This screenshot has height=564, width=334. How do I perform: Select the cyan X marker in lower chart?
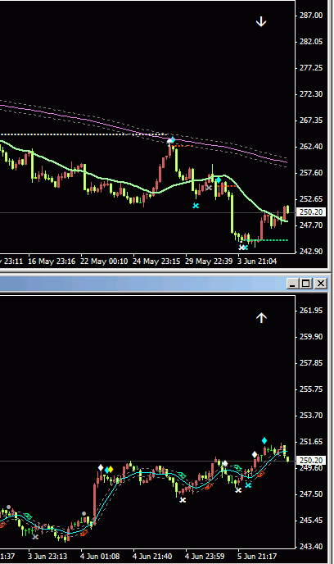point(248,485)
